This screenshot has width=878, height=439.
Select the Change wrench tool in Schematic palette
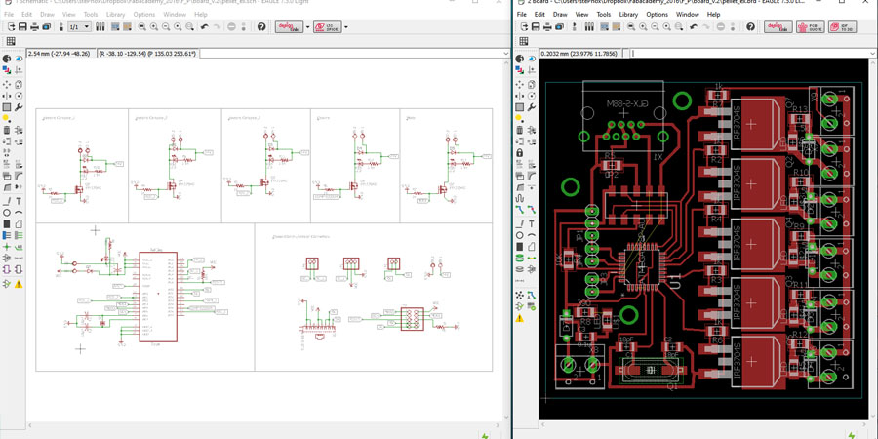(x=19, y=107)
